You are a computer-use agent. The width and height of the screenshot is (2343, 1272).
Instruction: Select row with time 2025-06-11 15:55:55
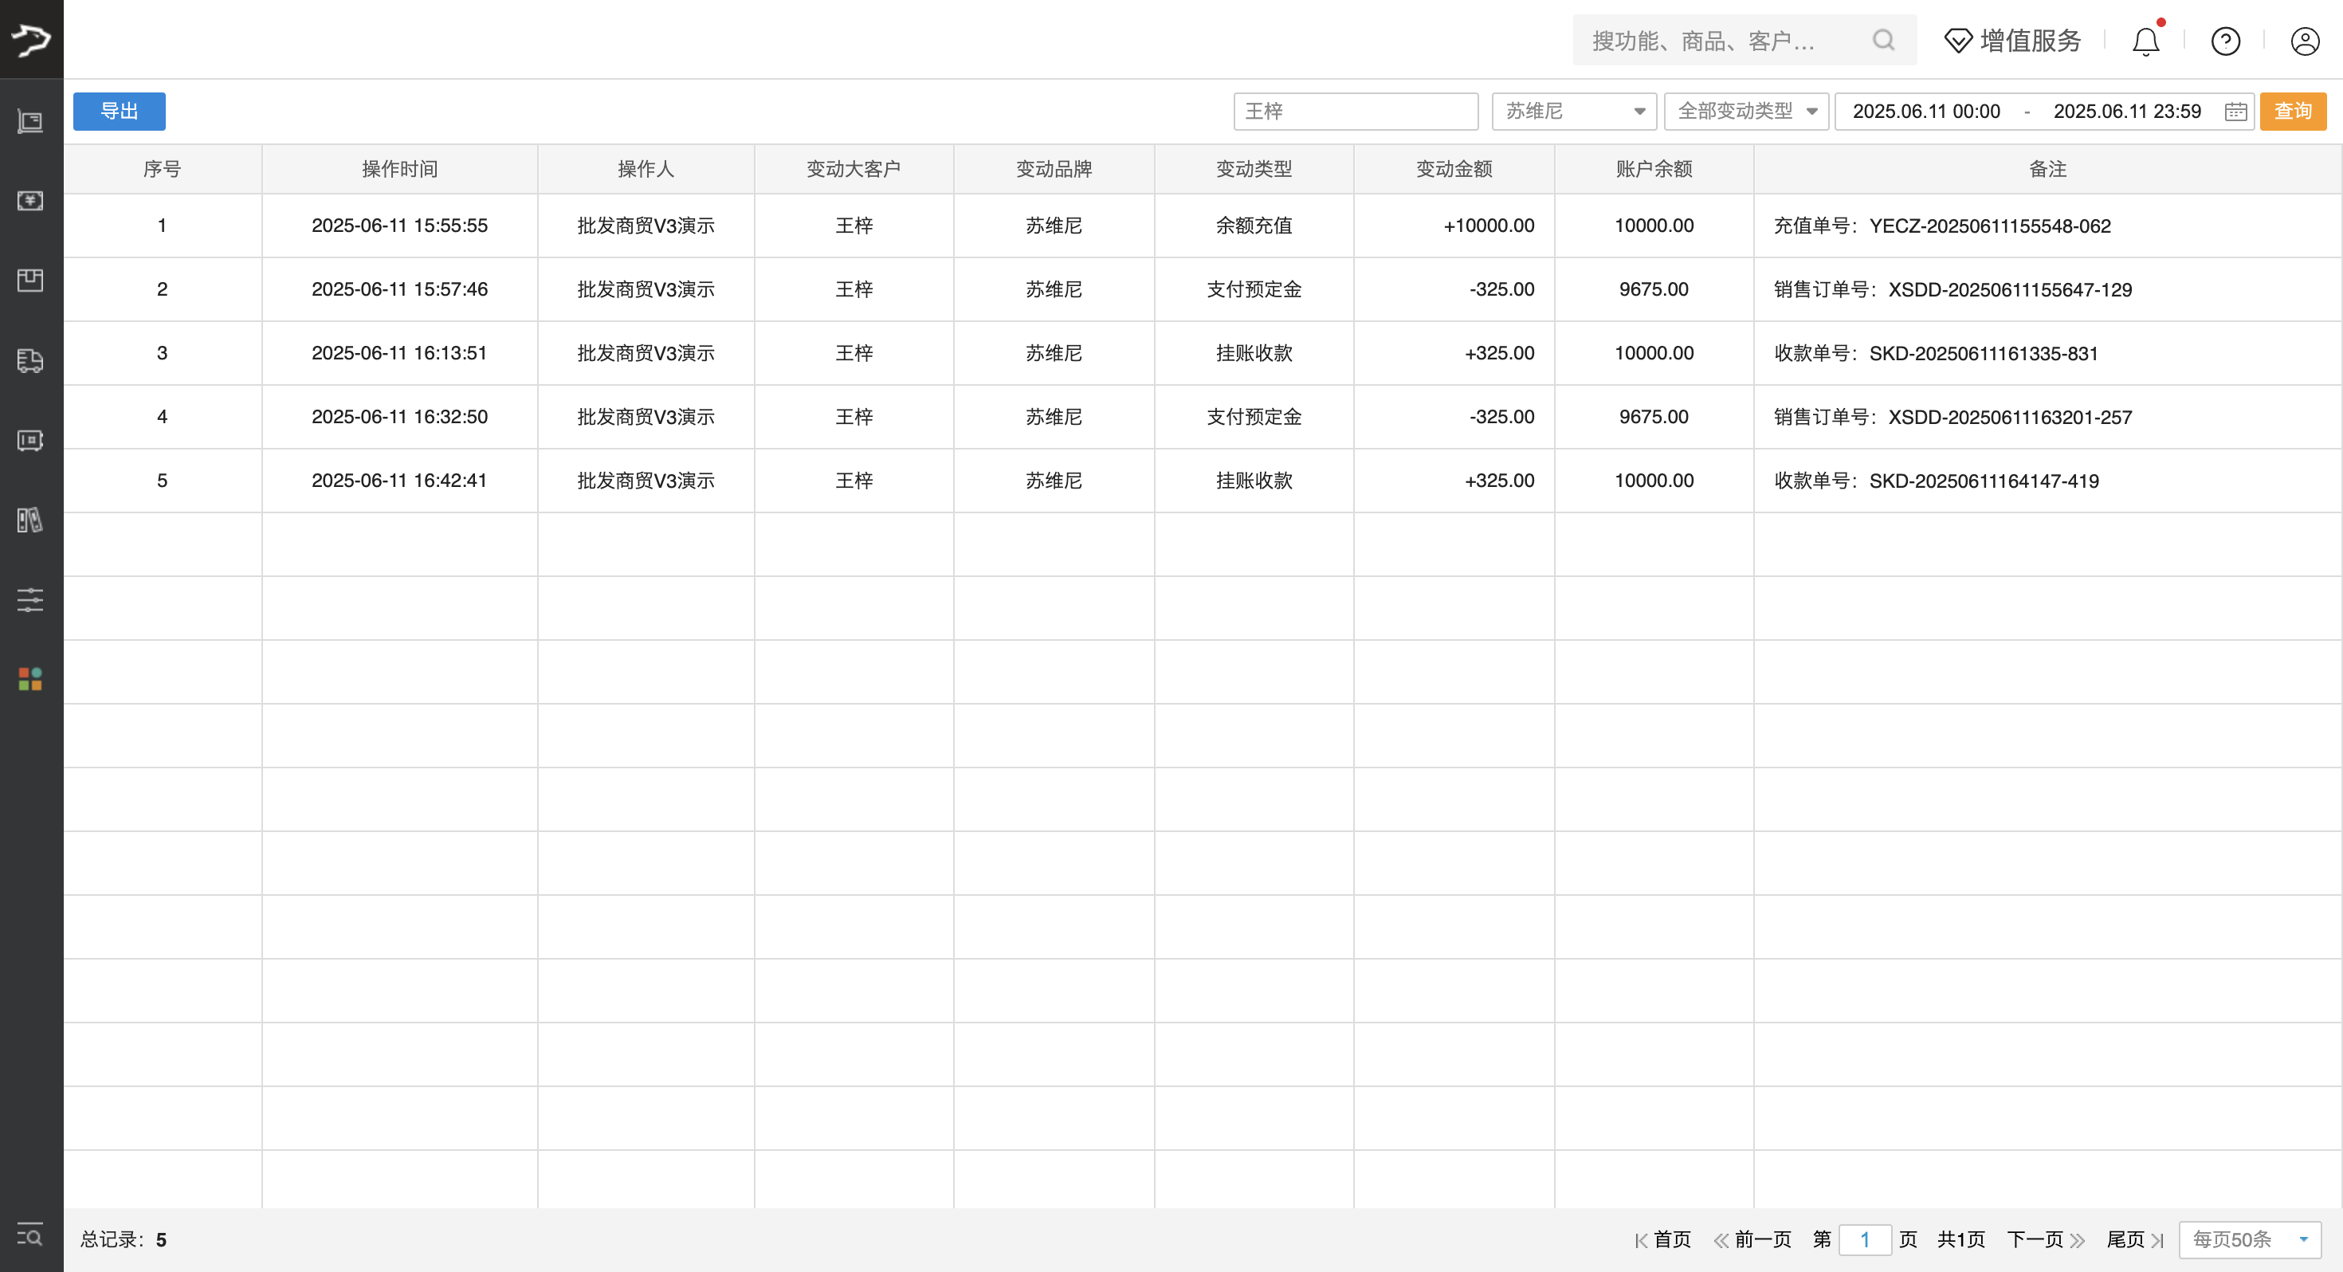(x=1203, y=225)
